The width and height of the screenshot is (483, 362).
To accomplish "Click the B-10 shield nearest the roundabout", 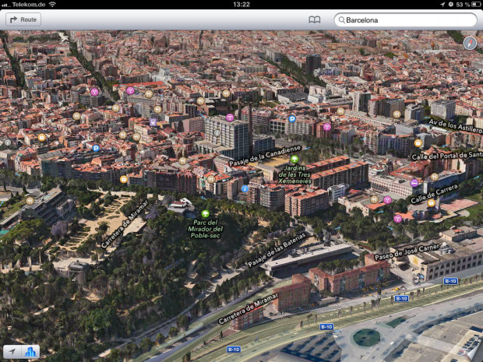I will (x=326, y=327).
